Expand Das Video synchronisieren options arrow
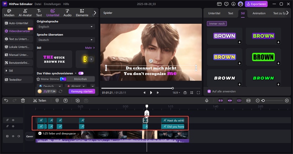The height and width of the screenshot is (154, 293). point(76,73)
